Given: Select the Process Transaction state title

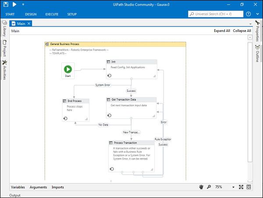Looking at the screenshot, I should point(125,143).
